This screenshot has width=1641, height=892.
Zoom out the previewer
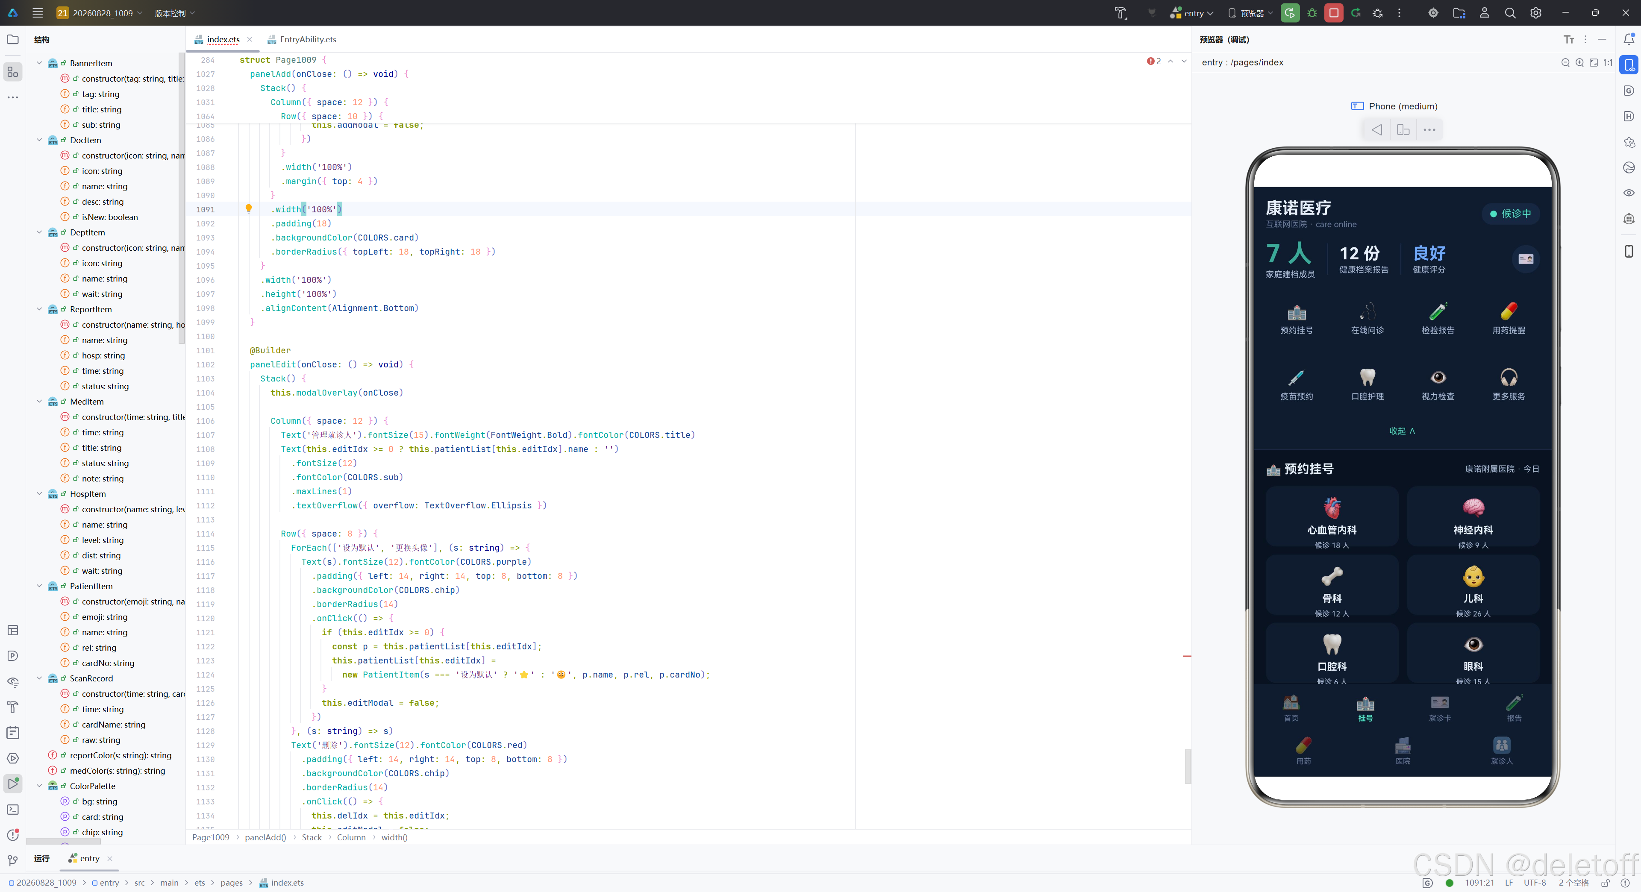pyautogui.click(x=1565, y=62)
